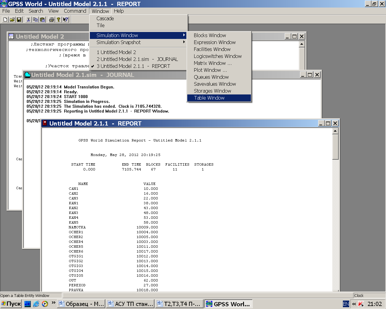Click the media player quick launch icon
The width and height of the screenshot is (386, 309).
45,304
